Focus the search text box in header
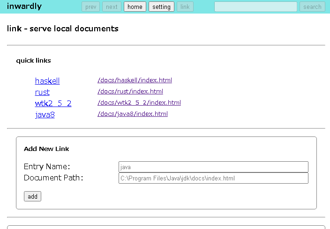Image resolution: width=330 pixels, height=229 pixels. (x=256, y=7)
